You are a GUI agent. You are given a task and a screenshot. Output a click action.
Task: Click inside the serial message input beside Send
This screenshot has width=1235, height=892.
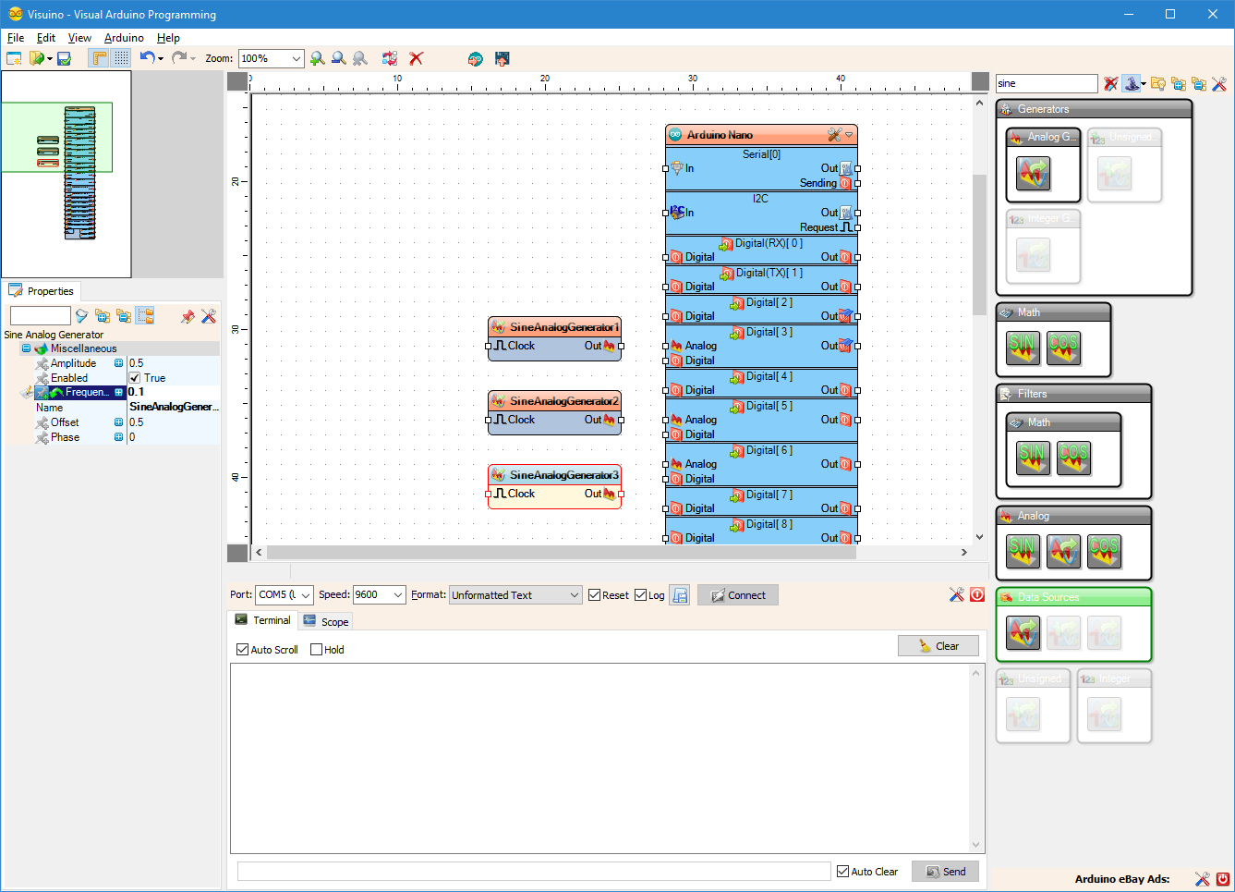pyautogui.click(x=532, y=871)
